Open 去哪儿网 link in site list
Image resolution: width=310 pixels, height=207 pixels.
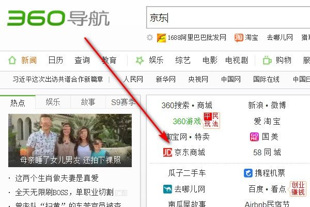point(190,189)
